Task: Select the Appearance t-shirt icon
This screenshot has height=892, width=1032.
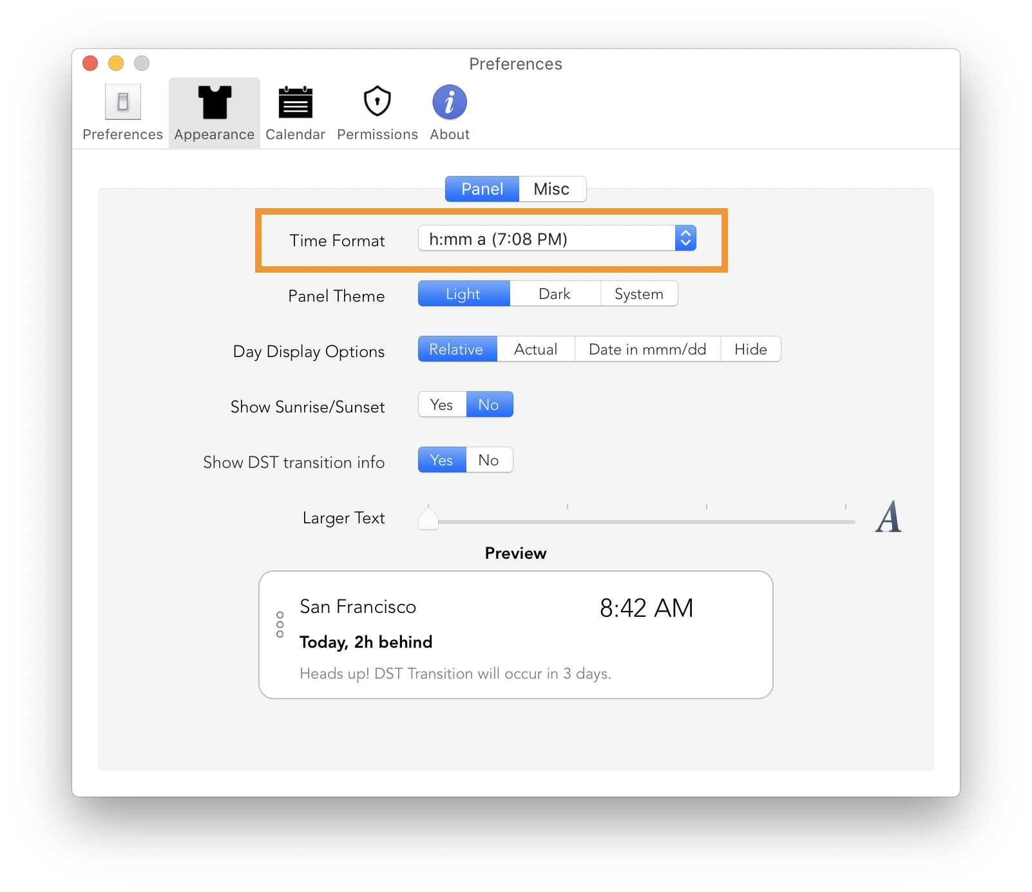Action: (x=215, y=102)
